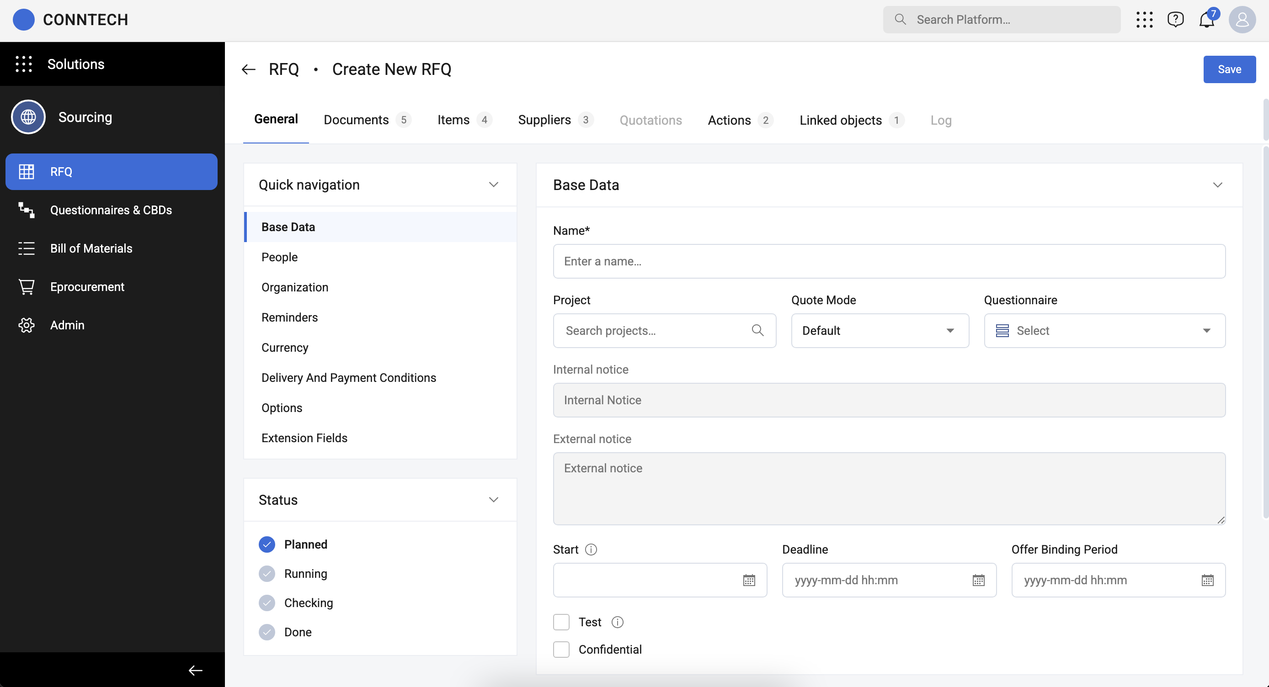The image size is (1269, 687).
Task: Switch to the Suppliers tab
Action: coord(556,120)
